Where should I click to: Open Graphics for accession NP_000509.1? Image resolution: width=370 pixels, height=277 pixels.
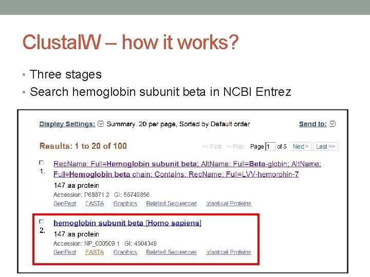pos(125,252)
